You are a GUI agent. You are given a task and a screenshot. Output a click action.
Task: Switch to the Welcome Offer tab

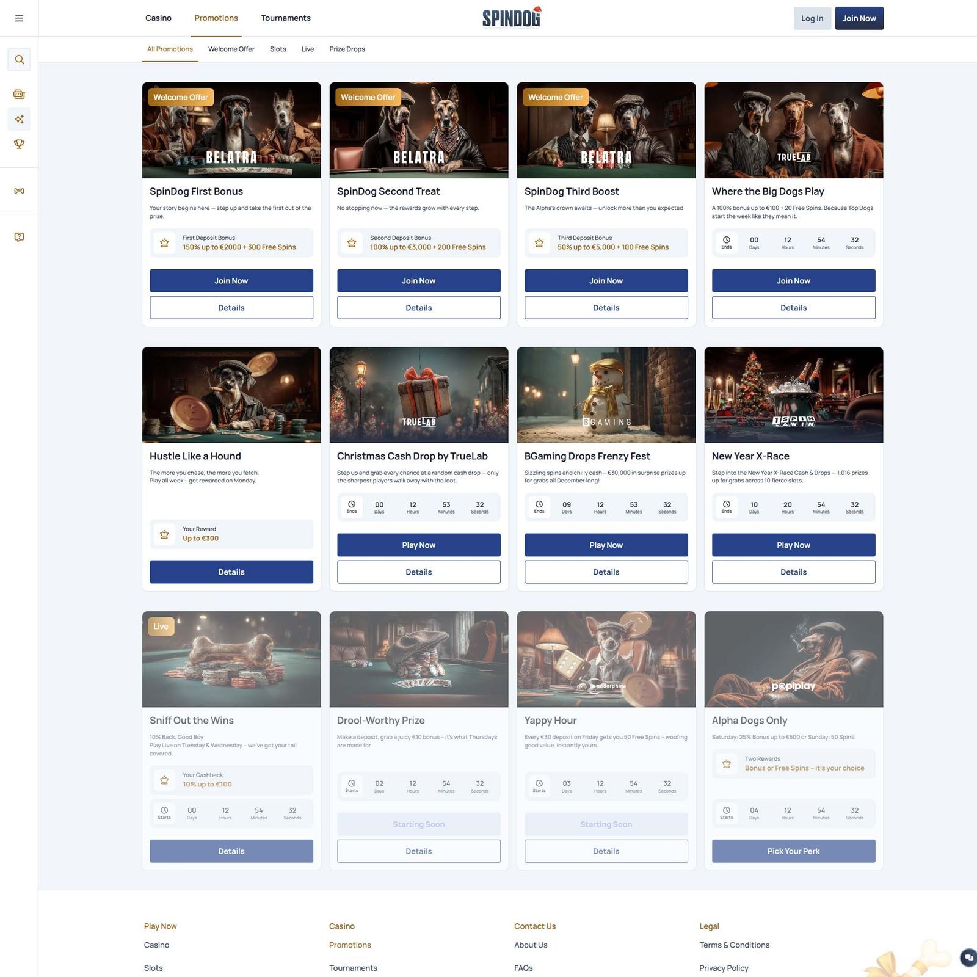point(231,49)
